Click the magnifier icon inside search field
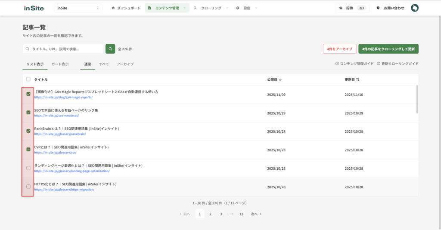This screenshot has height=230, width=441. [27, 49]
